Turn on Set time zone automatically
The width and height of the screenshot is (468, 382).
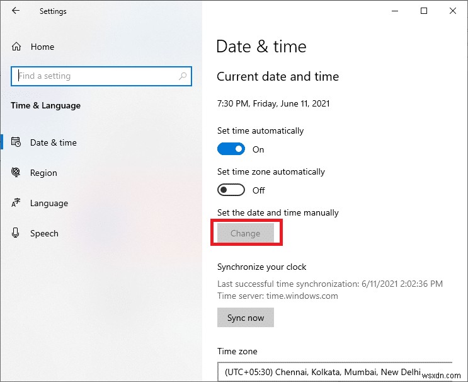click(x=231, y=190)
